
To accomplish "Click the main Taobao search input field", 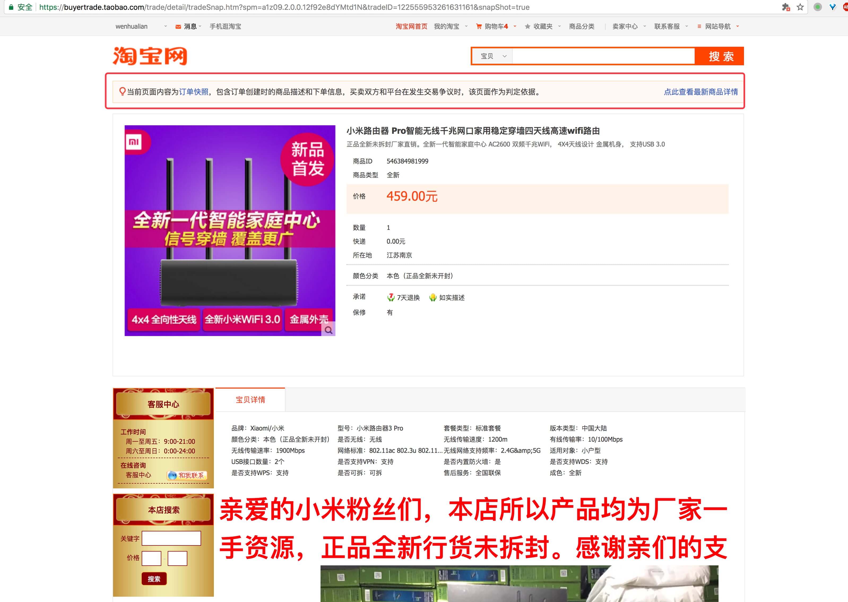I will click(x=603, y=56).
